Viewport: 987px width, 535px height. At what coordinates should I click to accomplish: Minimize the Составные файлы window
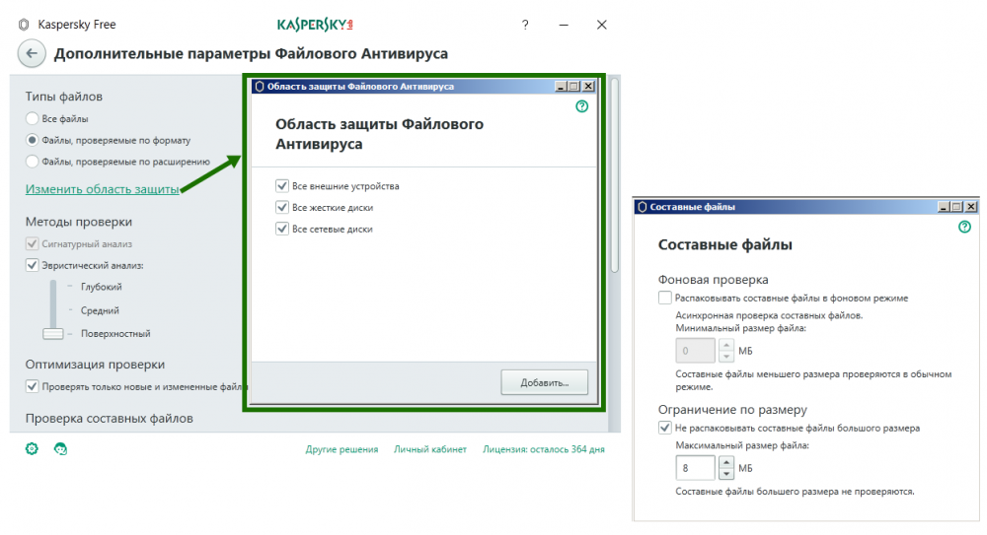pyautogui.click(x=944, y=206)
